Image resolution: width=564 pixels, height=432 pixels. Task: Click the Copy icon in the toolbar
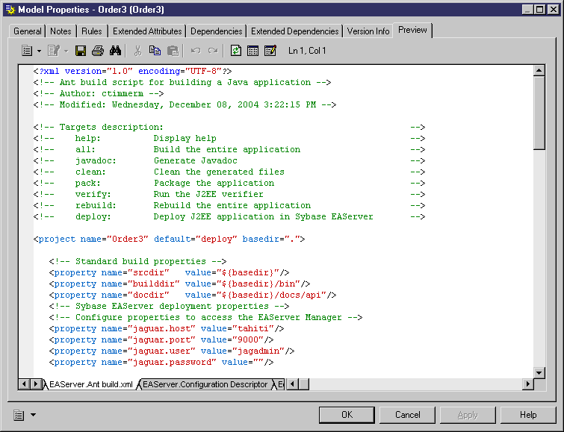pyautogui.click(x=155, y=51)
